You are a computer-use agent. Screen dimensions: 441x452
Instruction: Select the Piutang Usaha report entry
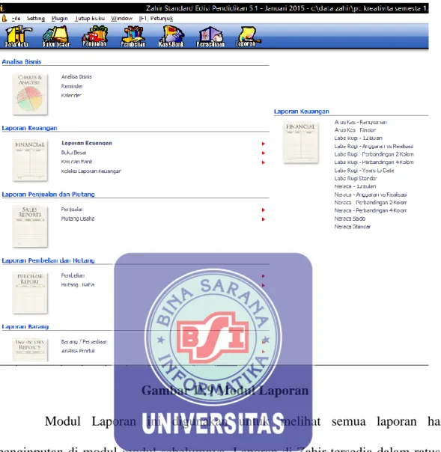[78, 219]
